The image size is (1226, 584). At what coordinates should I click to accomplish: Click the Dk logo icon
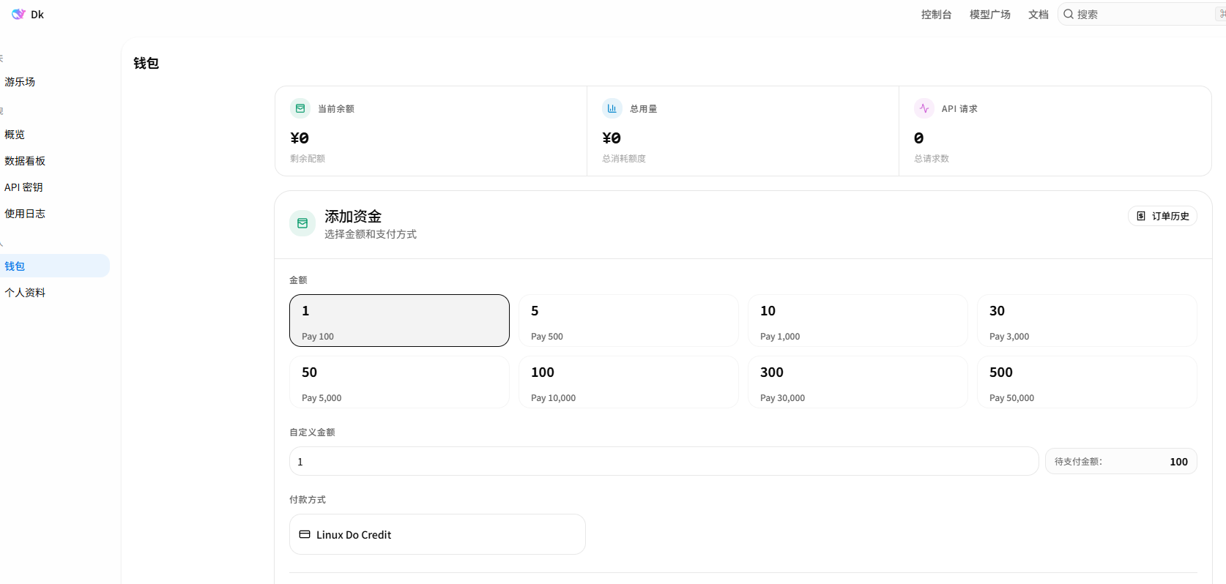pos(18,14)
